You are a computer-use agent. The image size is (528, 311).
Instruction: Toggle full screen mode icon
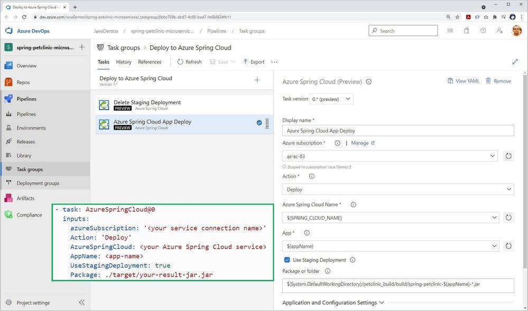coord(515,62)
